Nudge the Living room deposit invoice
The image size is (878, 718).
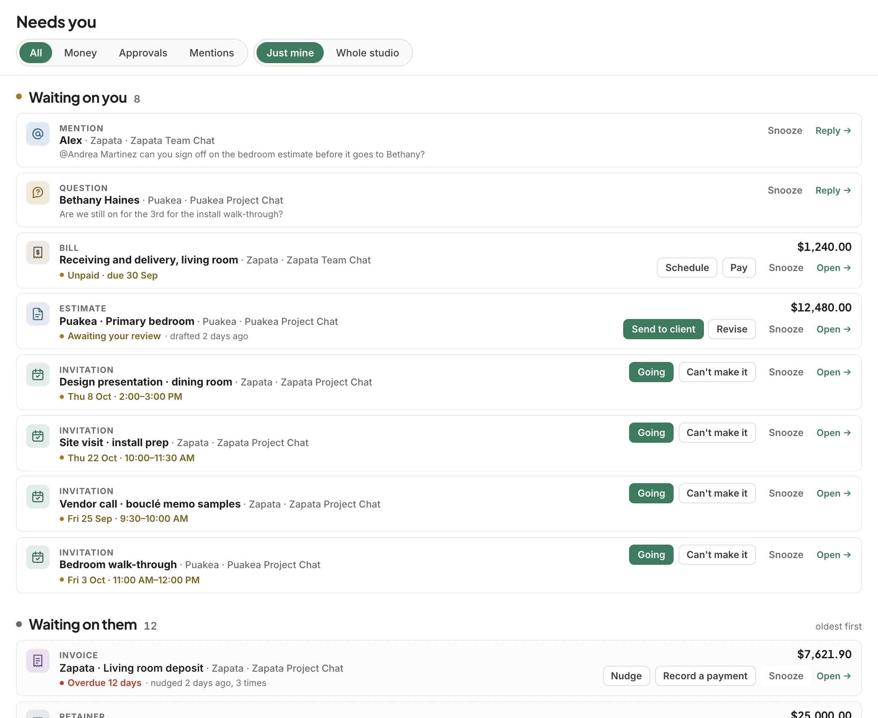[x=626, y=676]
